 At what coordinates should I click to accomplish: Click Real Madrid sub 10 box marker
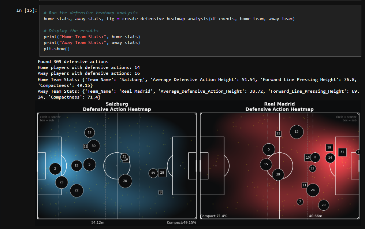click(x=308, y=158)
